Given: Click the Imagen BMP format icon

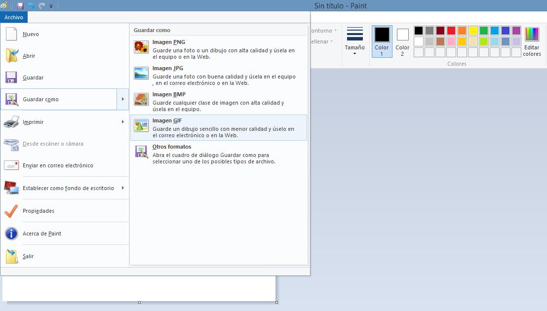Looking at the screenshot, I should click(141, 99).
